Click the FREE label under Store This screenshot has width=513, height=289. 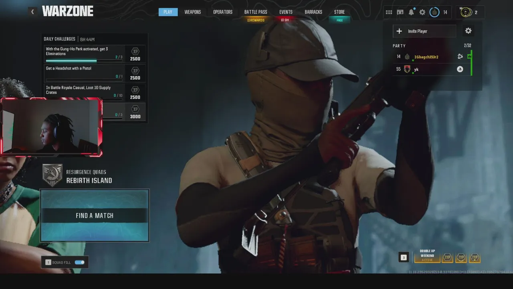[339, 20]
